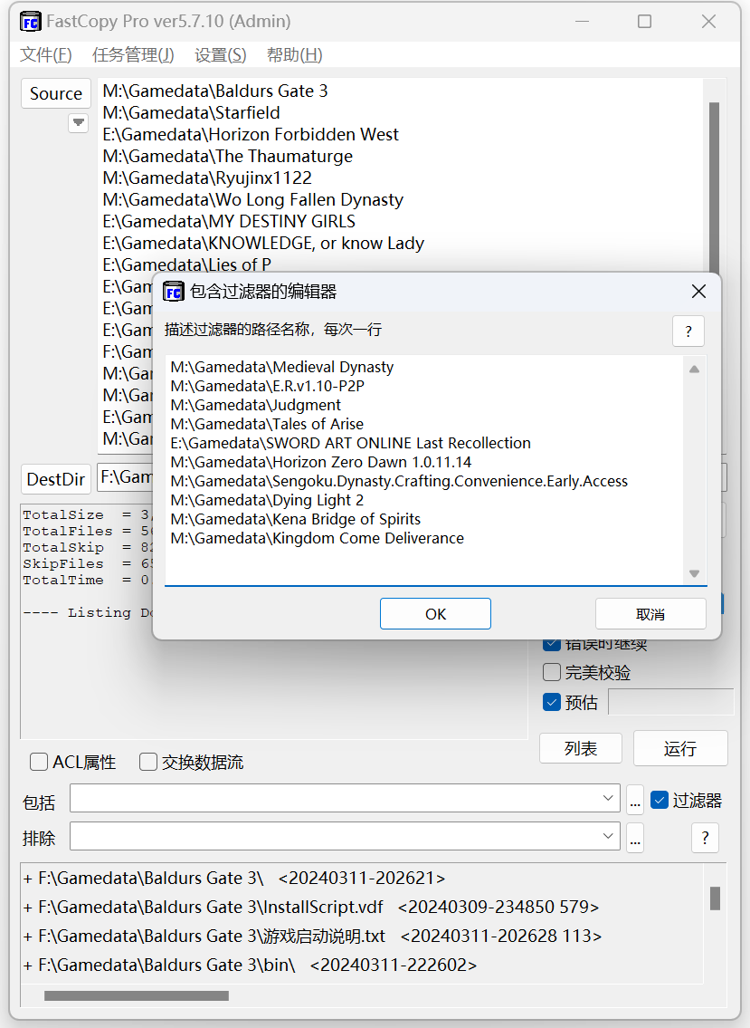Select line M:\Gamedata\E.R.v1.10-P2P

267,386
